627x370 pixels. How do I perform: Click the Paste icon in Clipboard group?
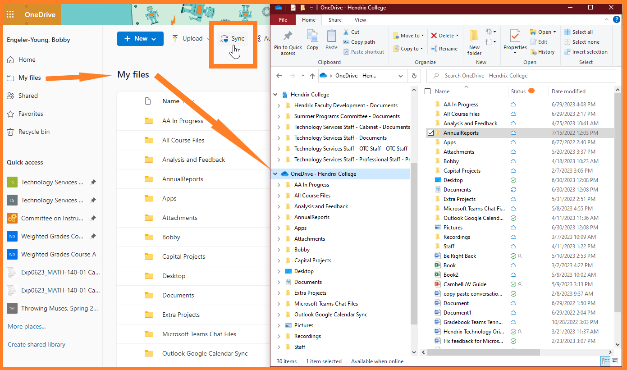pyautogui.click(x=331, y=36)
